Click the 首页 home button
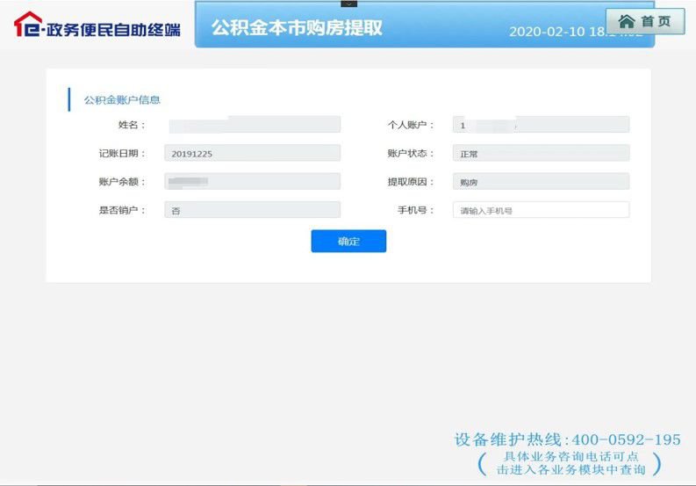Screen dimensions: 696x486 pyautogui.click(x=645, y=21)
